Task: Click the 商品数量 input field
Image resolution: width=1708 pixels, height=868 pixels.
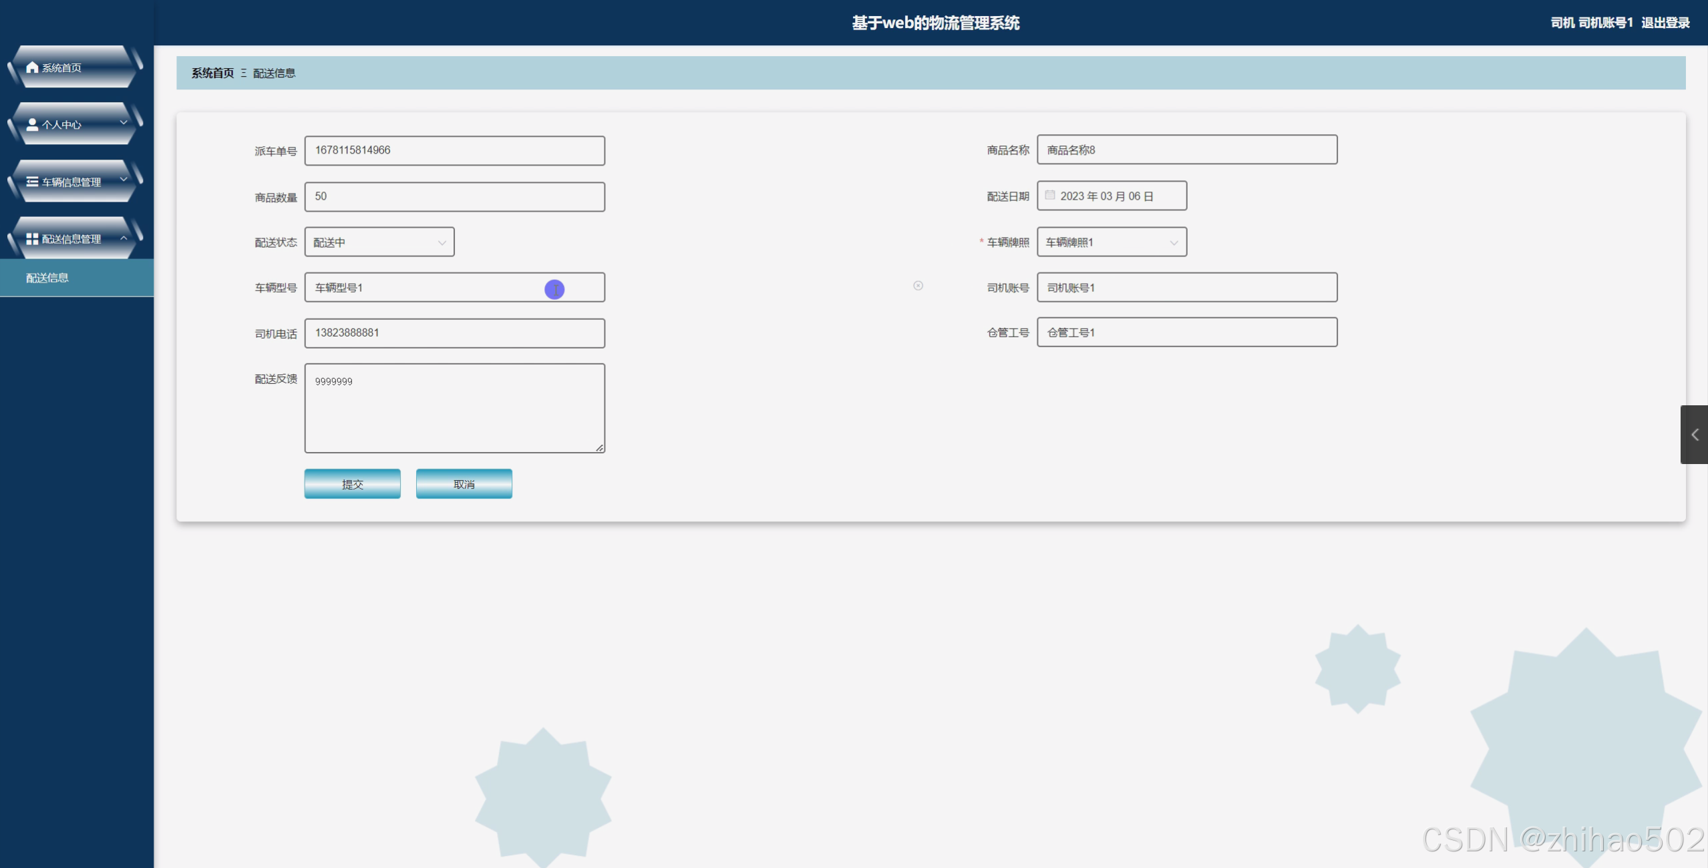Action: [x=455, y=197]
